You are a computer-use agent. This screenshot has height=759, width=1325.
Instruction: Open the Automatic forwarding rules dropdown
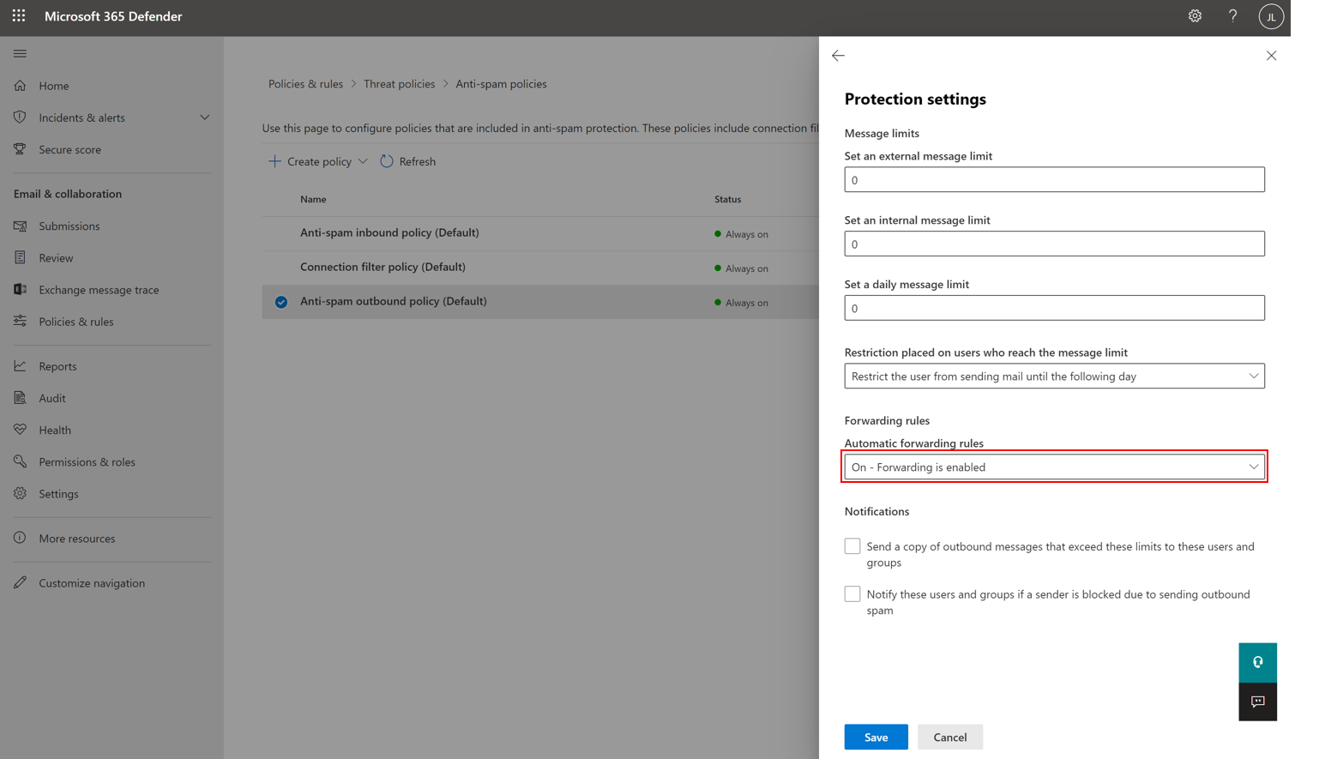coord(1053,467)
